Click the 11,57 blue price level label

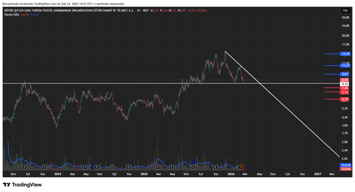[345, 65]
